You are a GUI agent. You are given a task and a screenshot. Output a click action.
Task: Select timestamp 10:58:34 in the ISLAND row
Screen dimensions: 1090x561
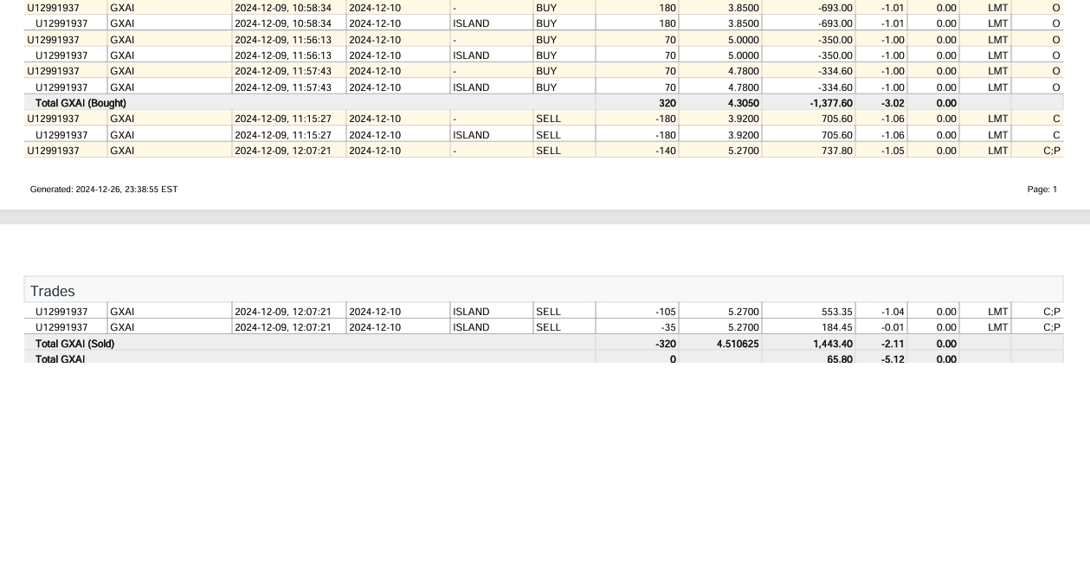pyautogui.click(x=283, y=23)
